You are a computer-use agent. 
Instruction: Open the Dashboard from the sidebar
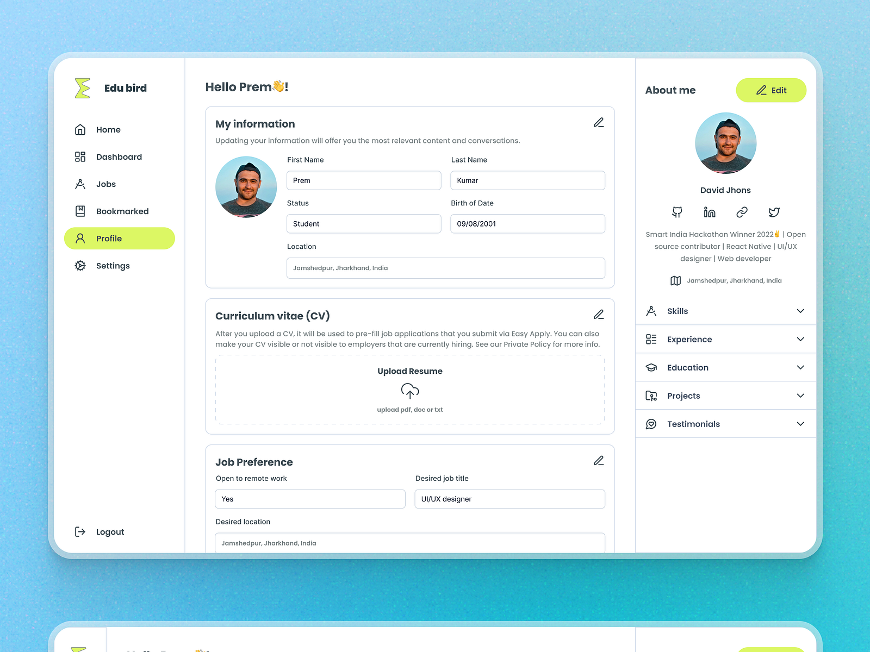(x=119, y=156)
